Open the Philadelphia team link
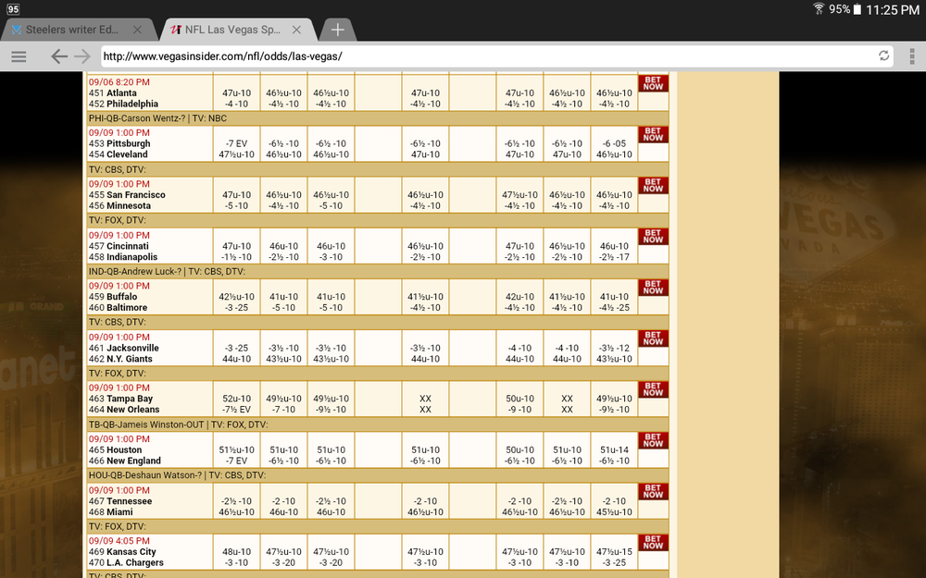This screenshot has height=578, width=926. (x=132, y=104)
